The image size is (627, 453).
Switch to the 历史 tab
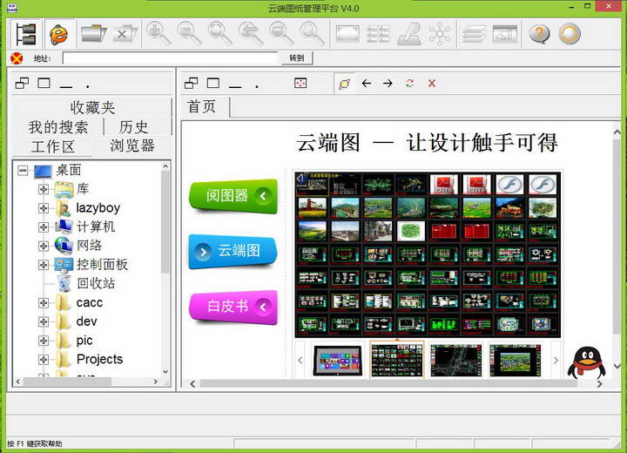click(x=134, y=127)
